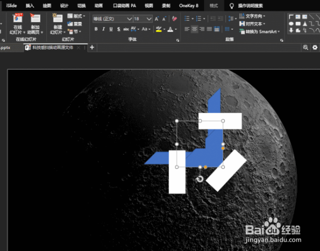Decrease list indent level
The image size is (320, 251).
pos(213,19)
